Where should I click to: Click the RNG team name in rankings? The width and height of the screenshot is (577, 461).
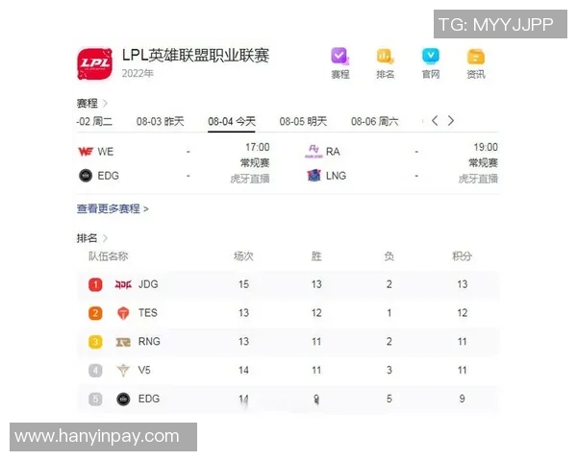[x=149, y=342]
